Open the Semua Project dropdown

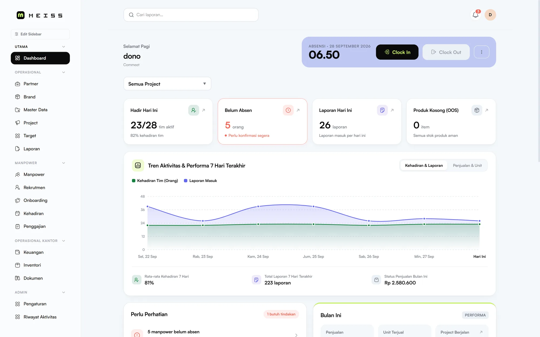pyautogui.click(x=167, y=84)
